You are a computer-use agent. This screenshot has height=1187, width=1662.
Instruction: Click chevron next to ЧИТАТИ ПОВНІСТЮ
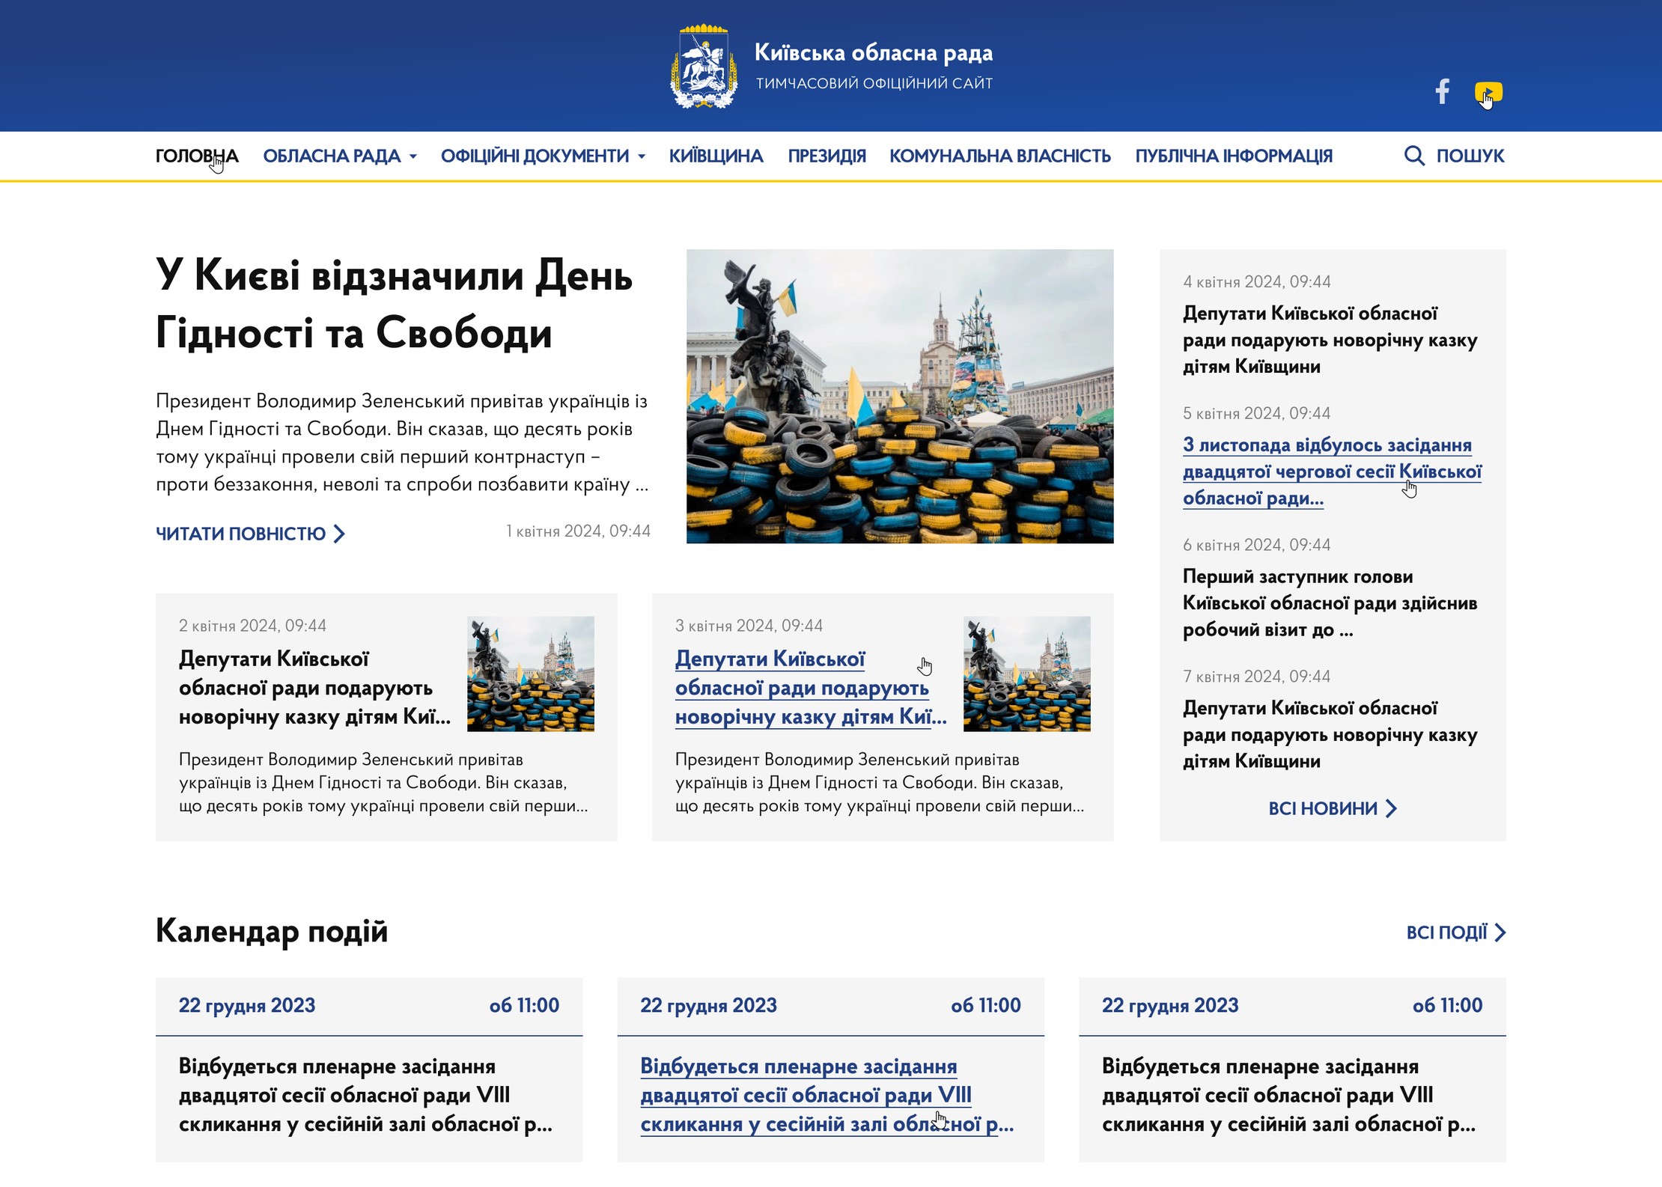(339, 534)
